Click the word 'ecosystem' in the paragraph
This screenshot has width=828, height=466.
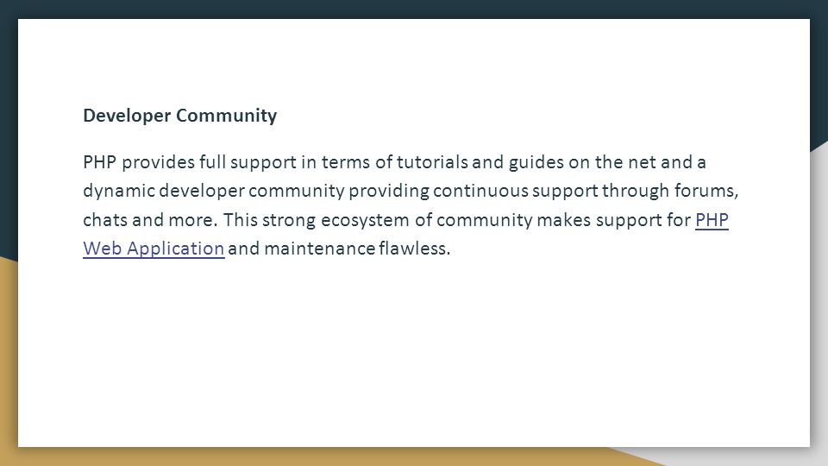pyautogui.click(x=365, y=220)
